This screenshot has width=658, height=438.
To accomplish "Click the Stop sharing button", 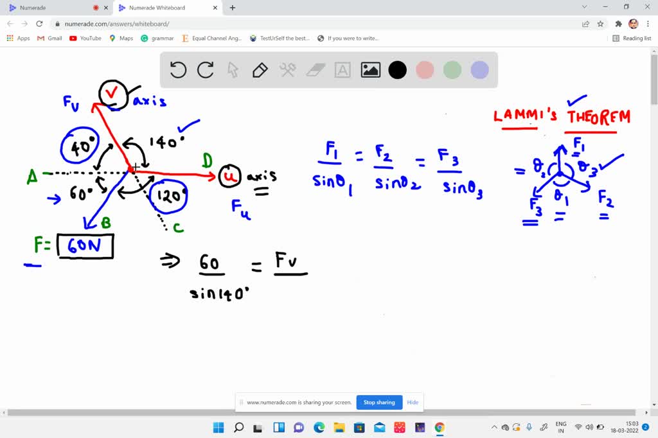I will [x=378, y=402].
